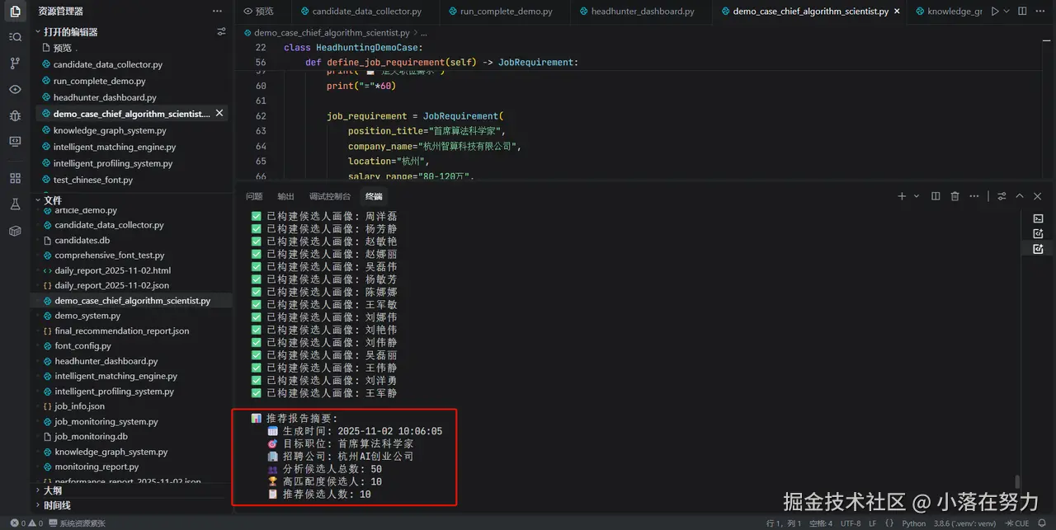1056x530 pixels.
Task: Open the Source Control view
Action: [15, 63]
